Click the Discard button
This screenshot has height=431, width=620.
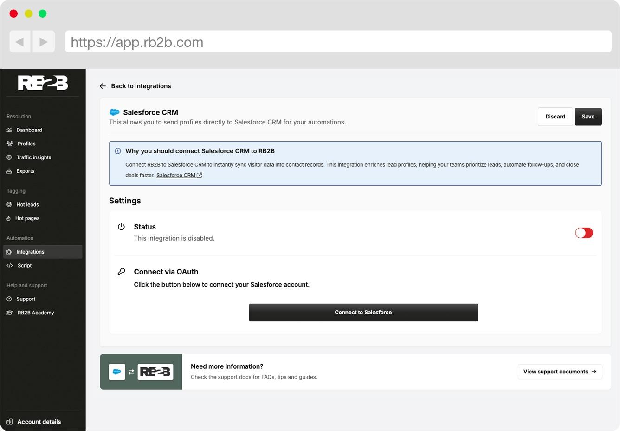[555, 117]
